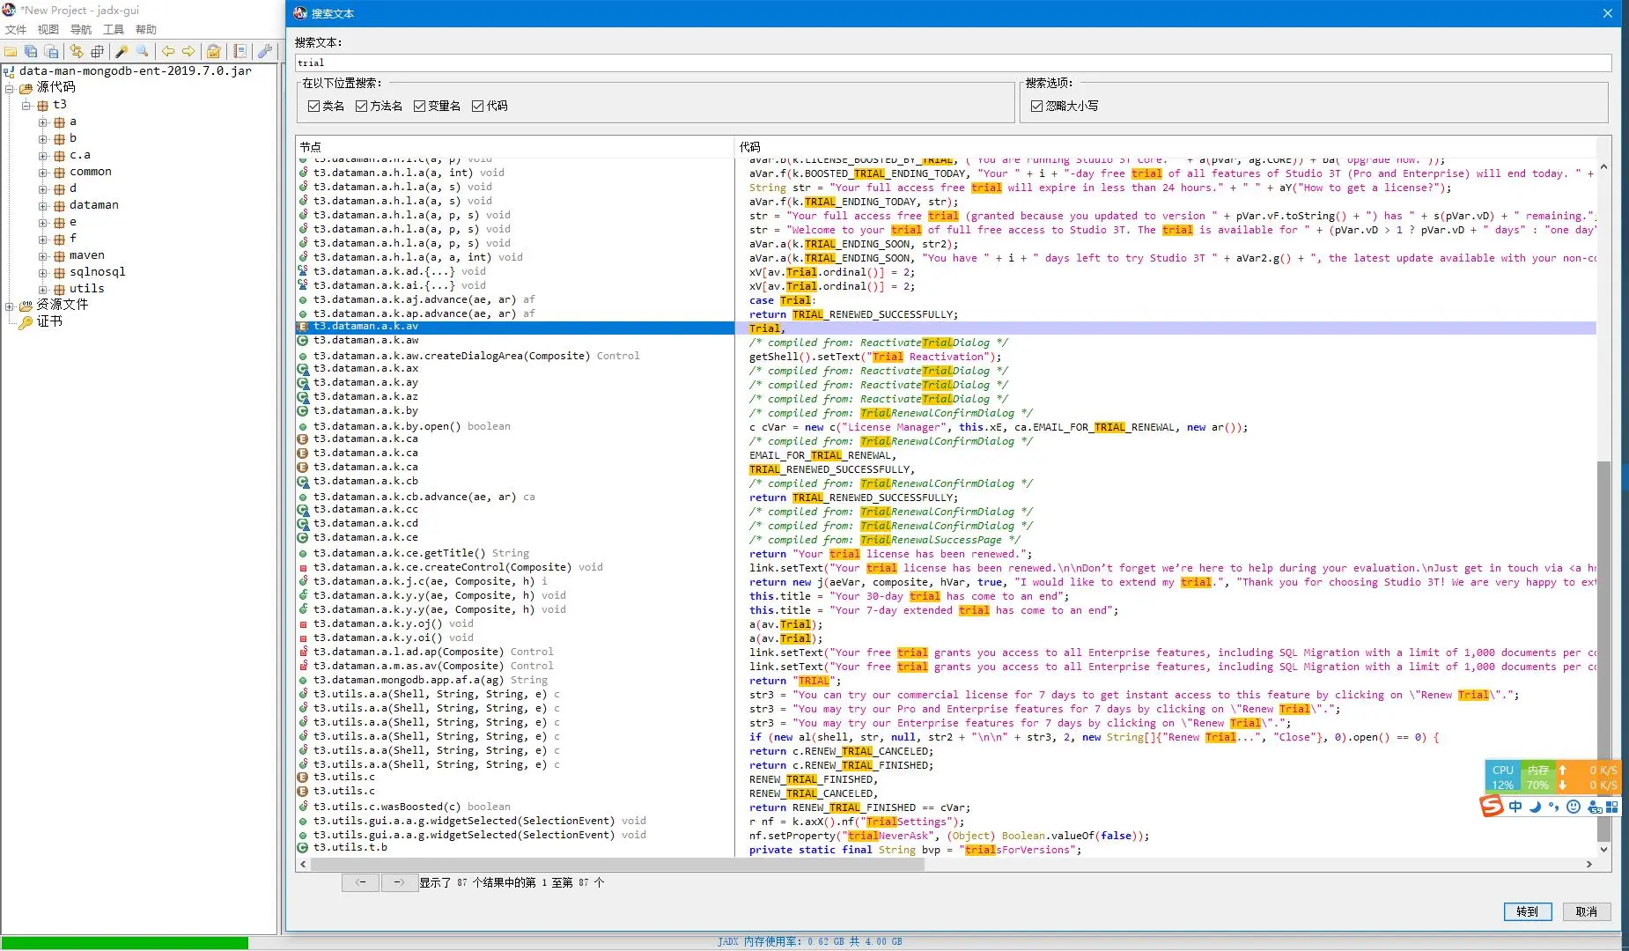
Task: Click the 代码 column header
Action: (1166, 147)
